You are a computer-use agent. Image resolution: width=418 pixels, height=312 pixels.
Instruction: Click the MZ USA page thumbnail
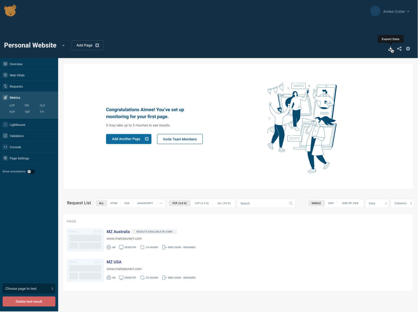(x=85, y=270)
